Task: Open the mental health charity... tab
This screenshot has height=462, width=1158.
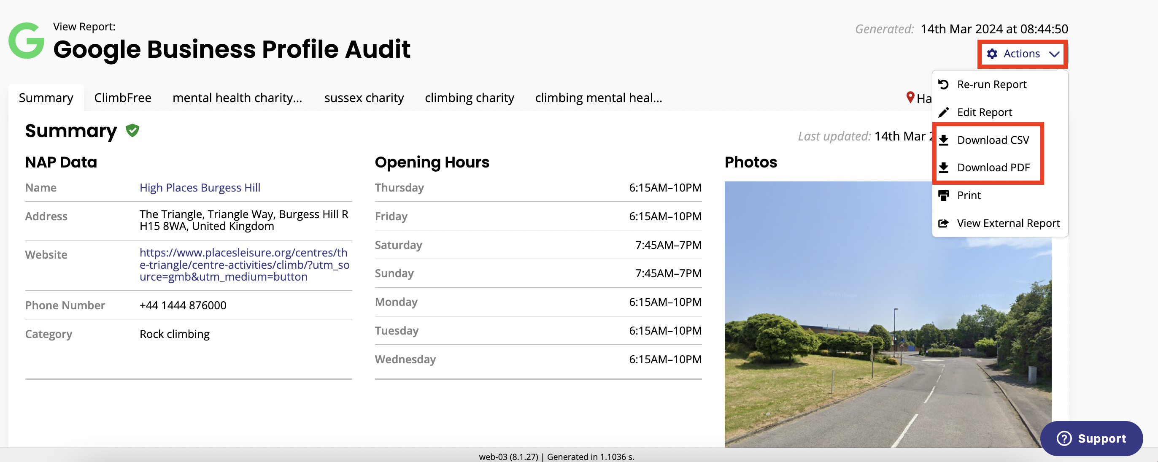Action: [238, 98]
